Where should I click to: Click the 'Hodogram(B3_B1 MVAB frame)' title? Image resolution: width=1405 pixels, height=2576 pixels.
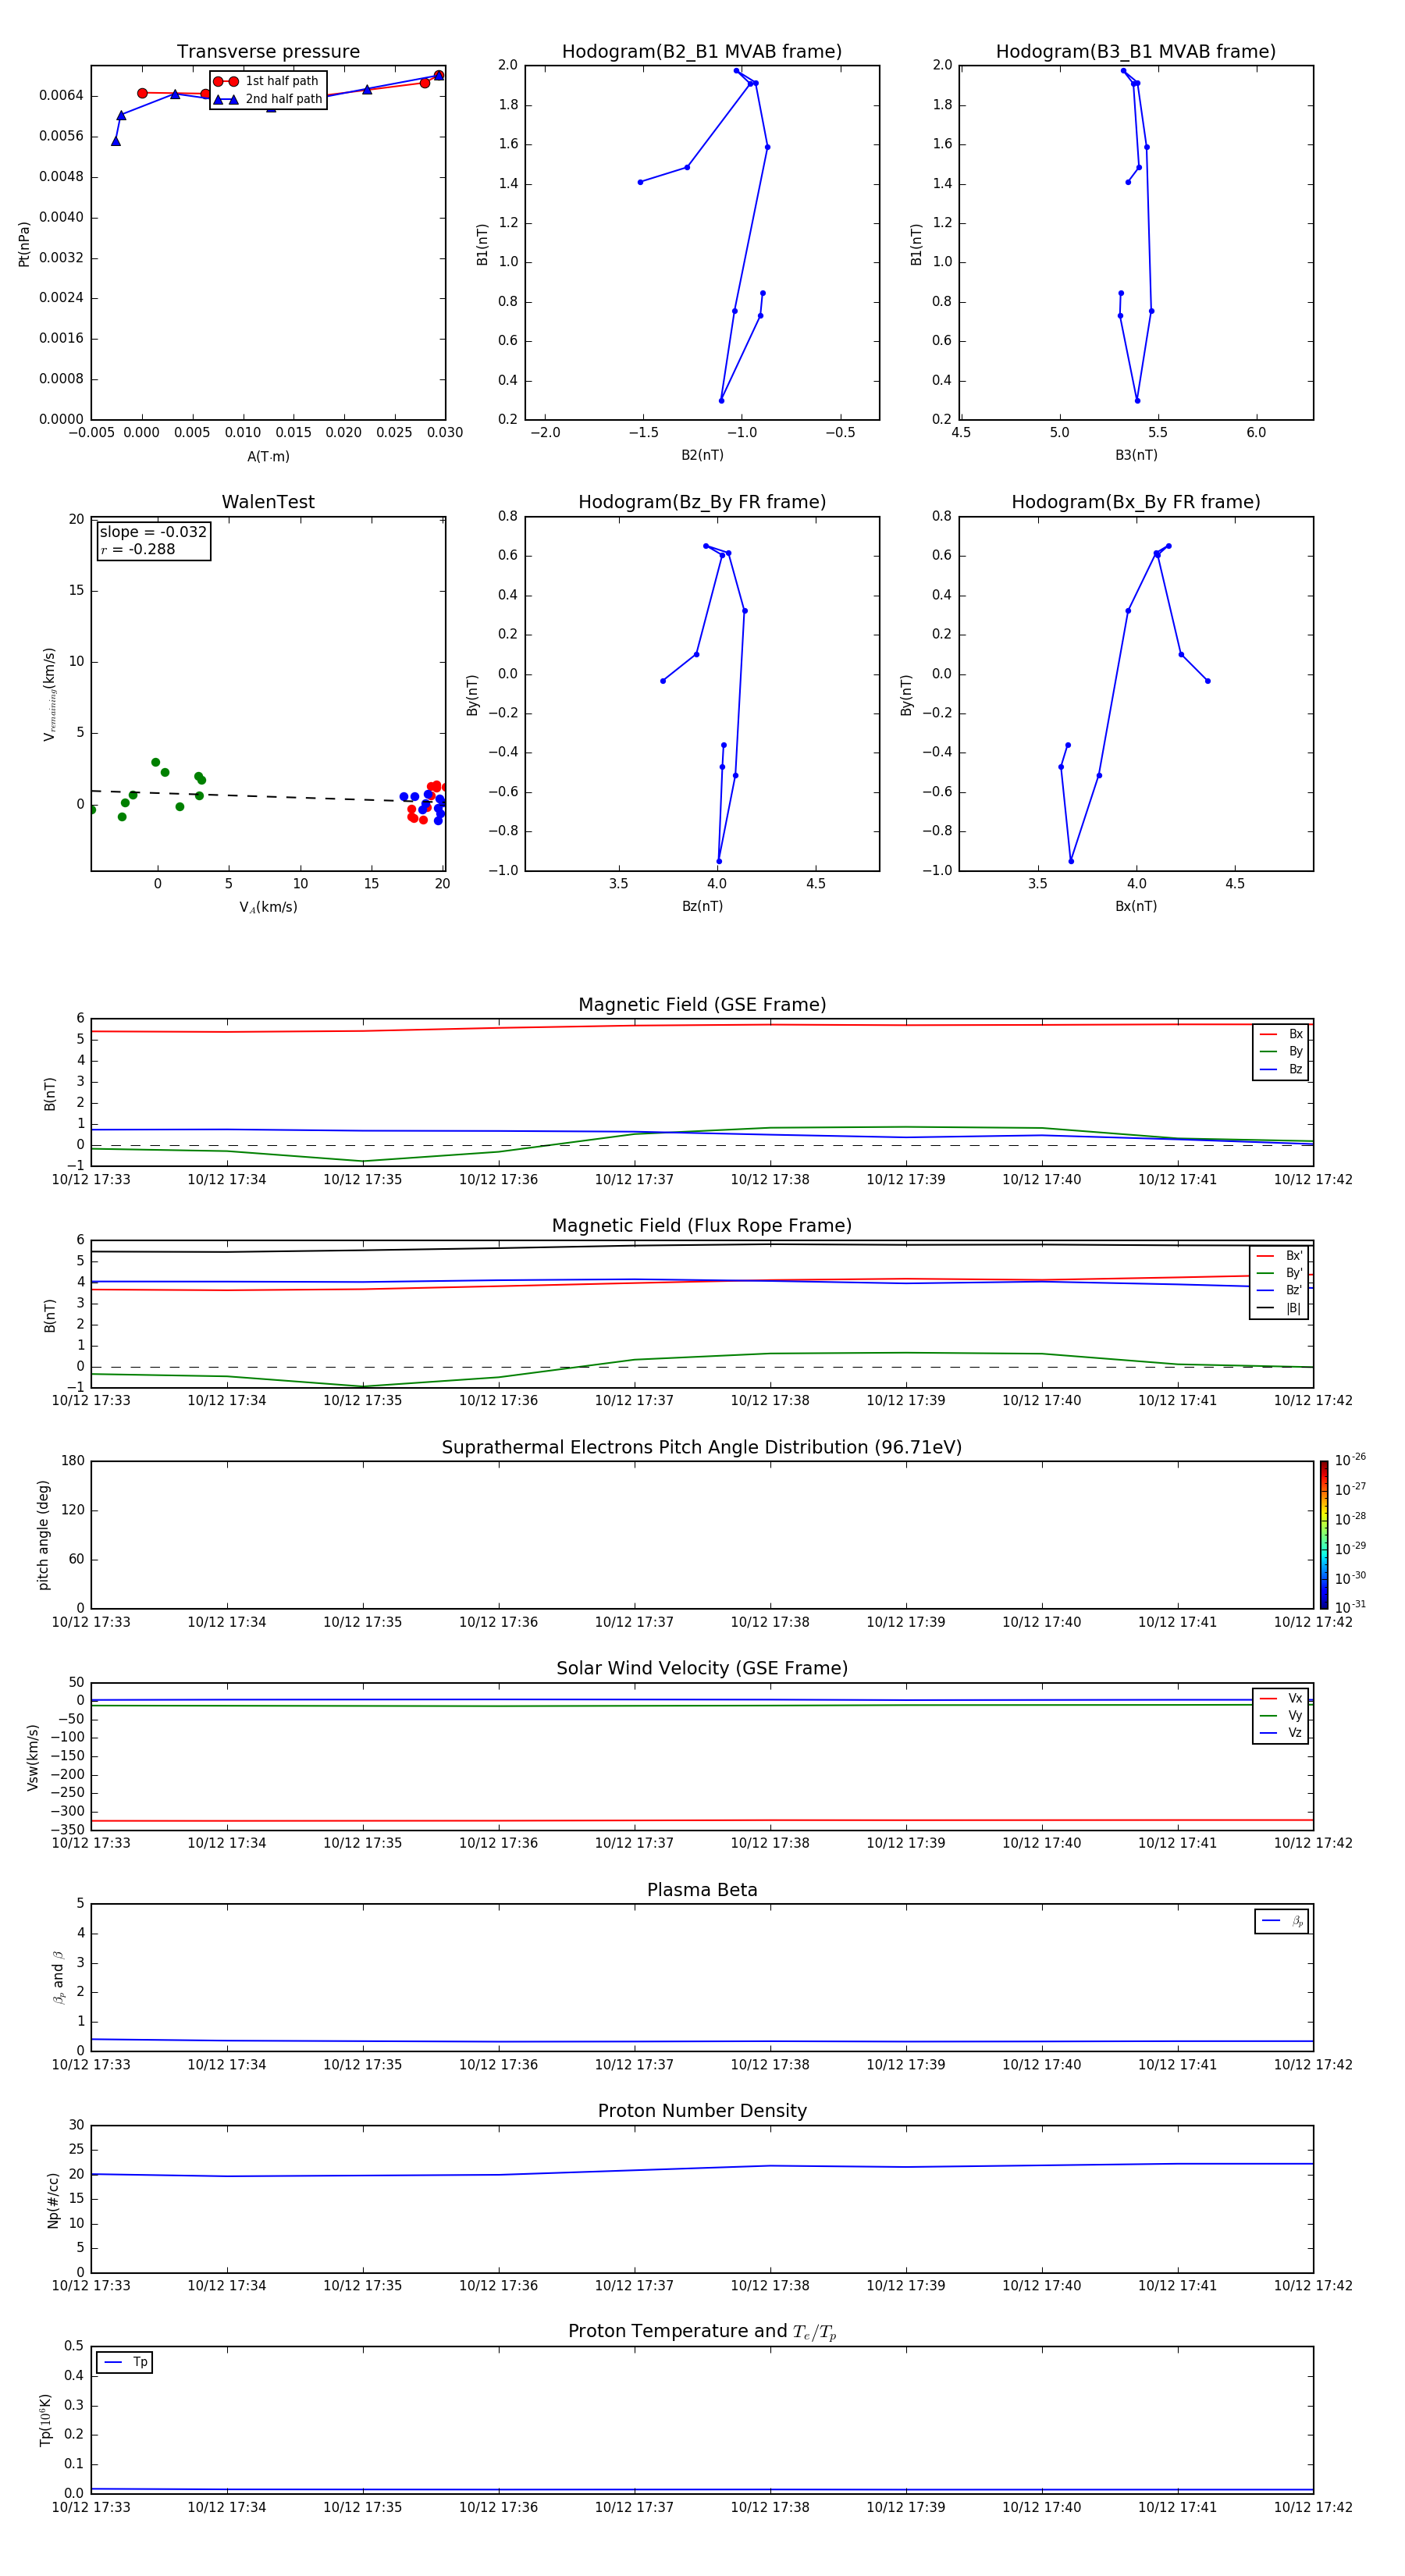pos(1136,51)
